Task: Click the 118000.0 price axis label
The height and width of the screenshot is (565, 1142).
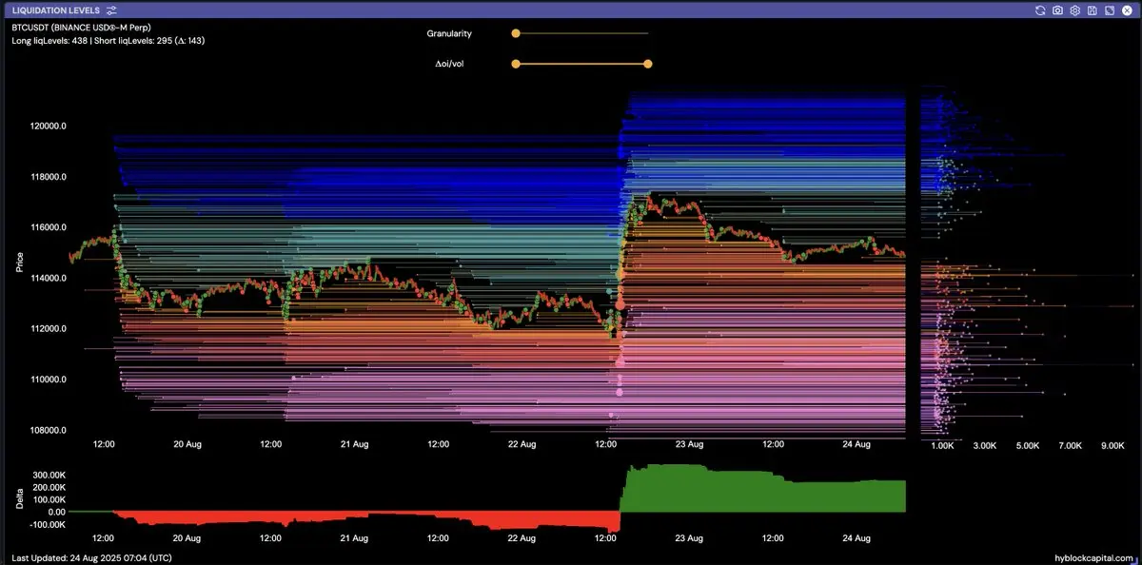Action: [x=47, y=177]
